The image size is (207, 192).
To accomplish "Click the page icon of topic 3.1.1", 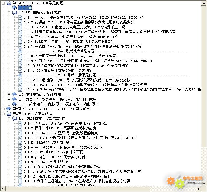I will click(20, 123).
